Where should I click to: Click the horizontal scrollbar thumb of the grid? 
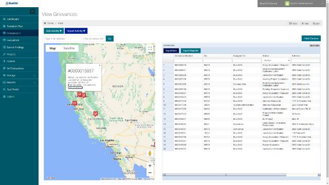[226, 175]
